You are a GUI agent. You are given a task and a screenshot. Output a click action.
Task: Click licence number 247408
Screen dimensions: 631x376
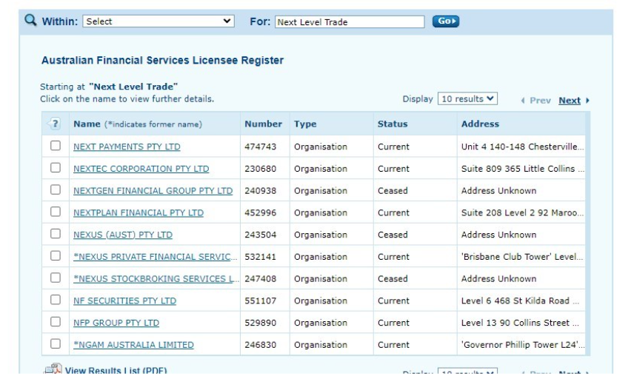pos(261,279)
